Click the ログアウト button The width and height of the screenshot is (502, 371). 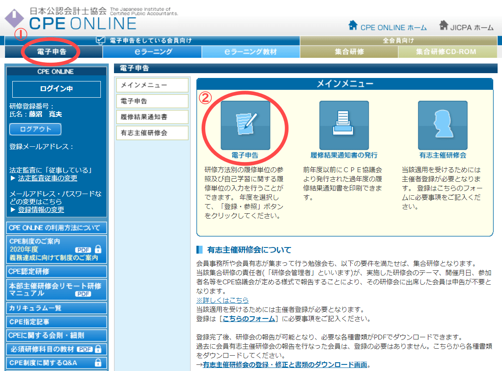(36, 129)
